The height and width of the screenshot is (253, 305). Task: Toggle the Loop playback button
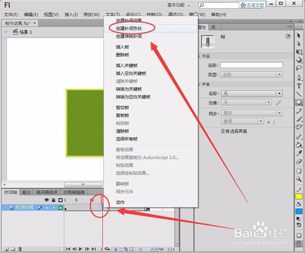pyautogui.click(x=107, y=249)
